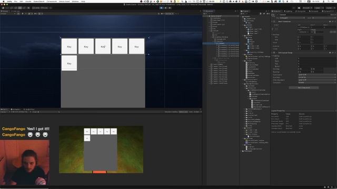
Task: Open the Edit menu
Action: coord(21,1)
